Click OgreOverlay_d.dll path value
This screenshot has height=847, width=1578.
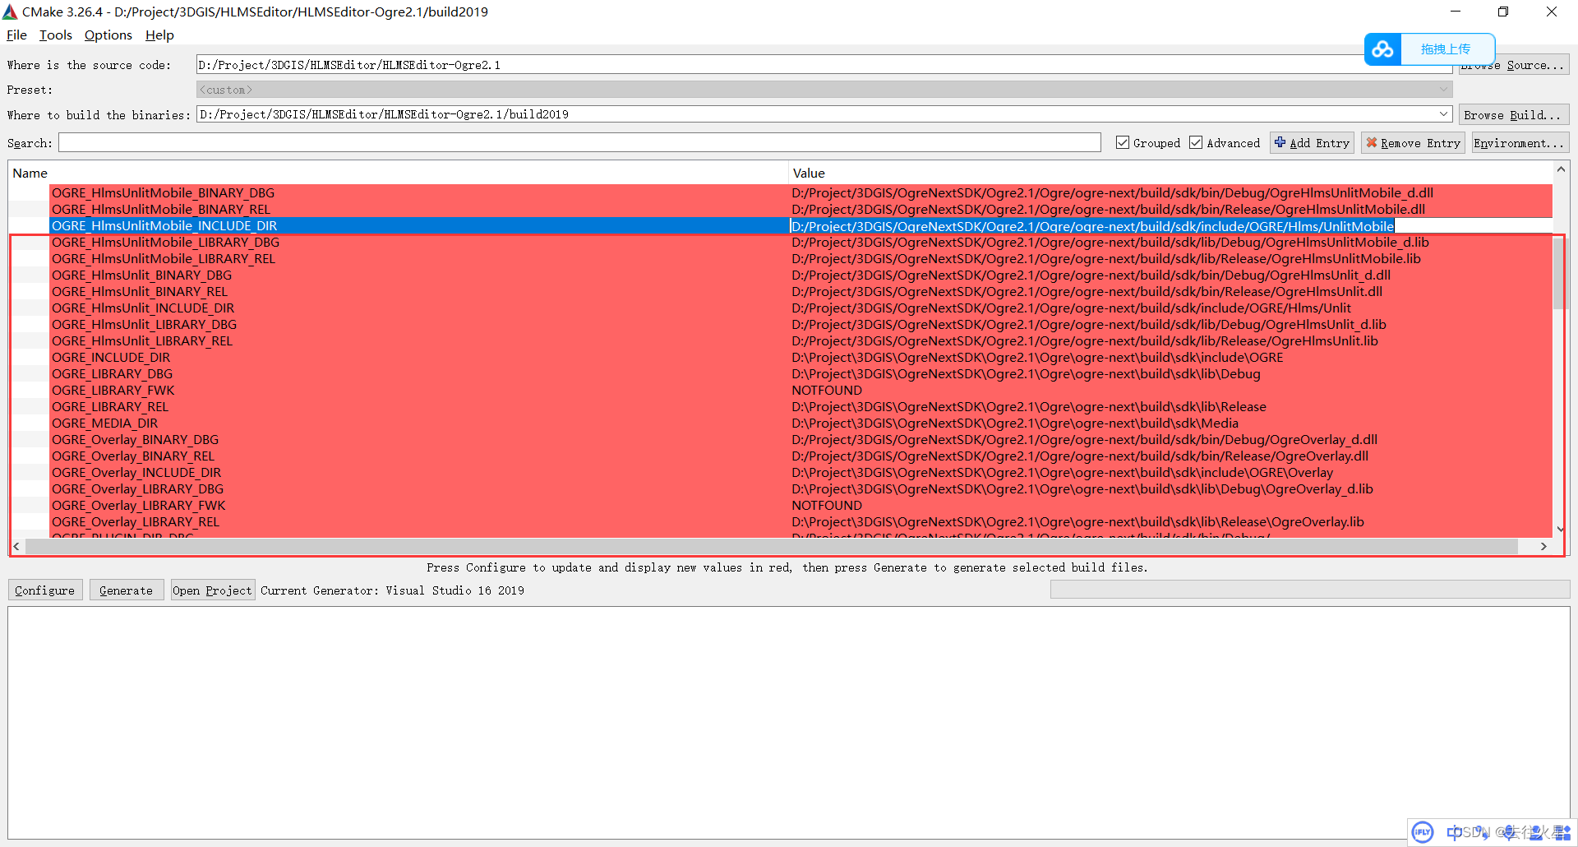coord(1084,440)
